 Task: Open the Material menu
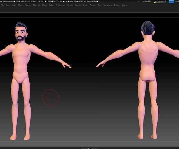pos(37,5)
